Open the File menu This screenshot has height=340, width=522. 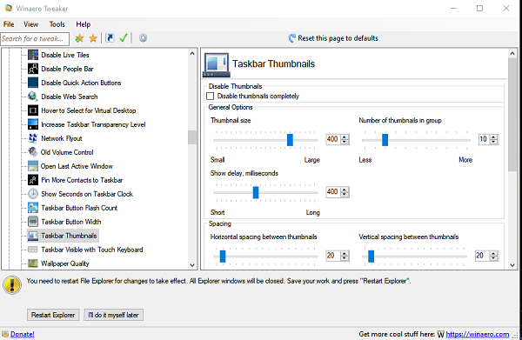click(9, 24)
